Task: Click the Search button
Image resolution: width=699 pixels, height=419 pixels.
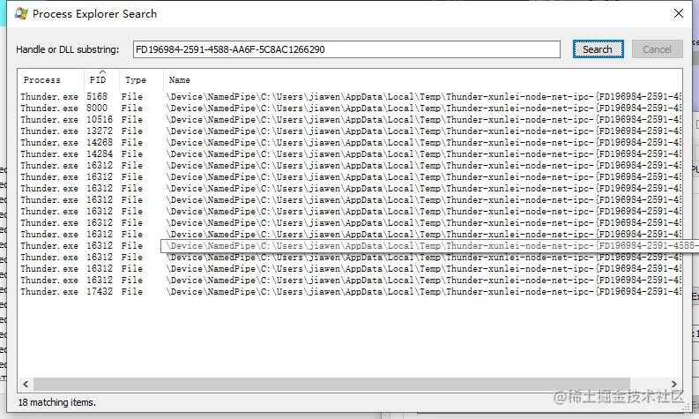Action: point(598,49)
